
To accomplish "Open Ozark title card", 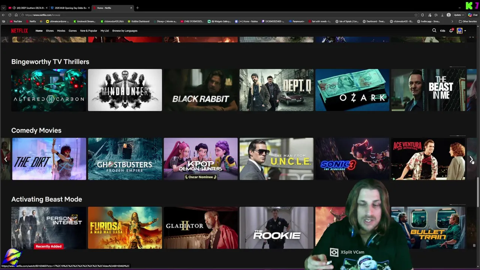I will 352,90.
